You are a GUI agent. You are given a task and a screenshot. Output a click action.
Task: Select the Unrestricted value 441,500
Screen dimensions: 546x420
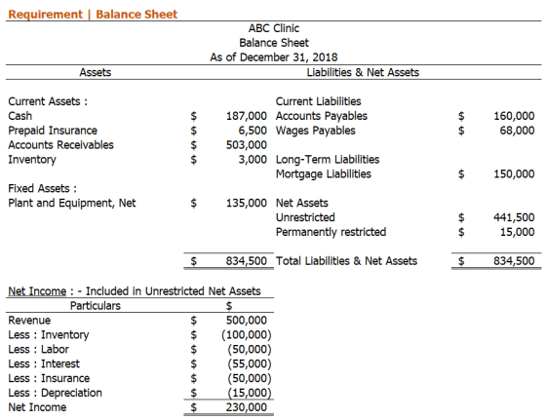(514, 217)
